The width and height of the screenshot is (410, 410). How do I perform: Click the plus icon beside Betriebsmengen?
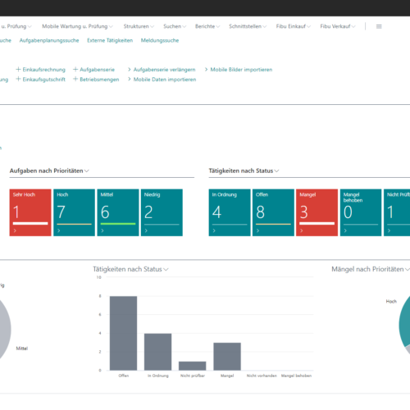point(75,80)
